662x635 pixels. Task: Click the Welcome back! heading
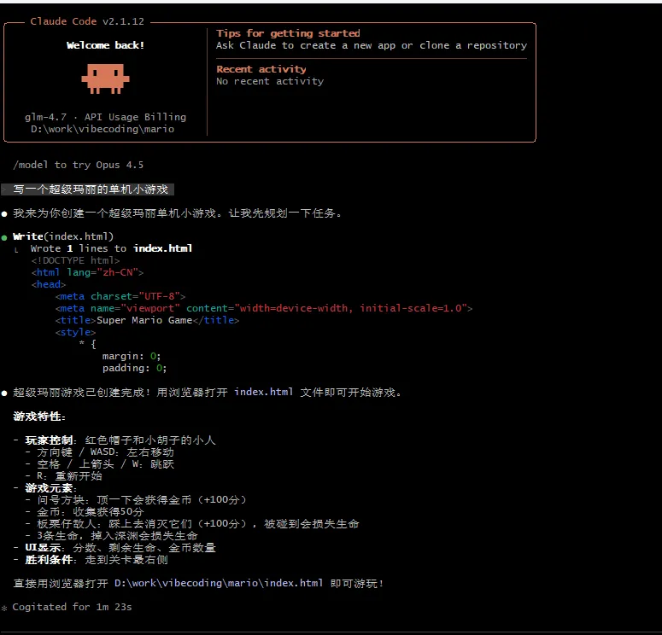106,45
